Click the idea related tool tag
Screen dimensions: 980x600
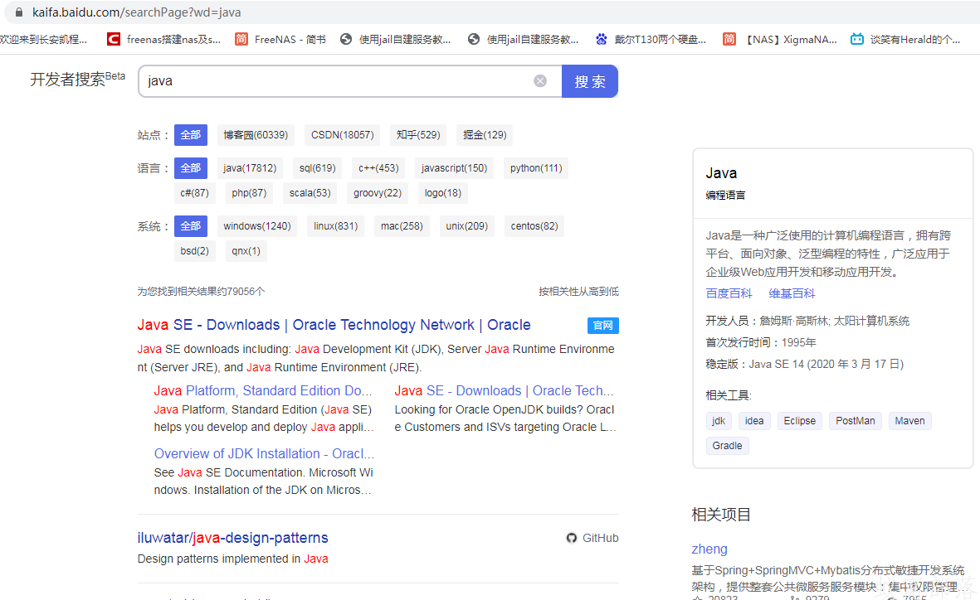click(754, 421)
